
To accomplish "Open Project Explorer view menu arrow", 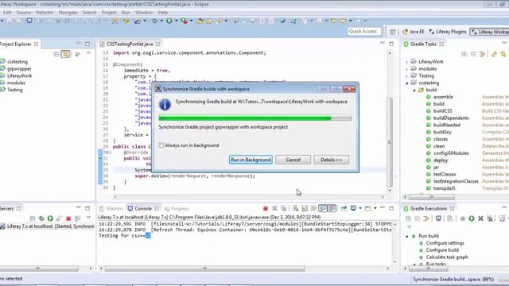I will (x=88, y=53).
